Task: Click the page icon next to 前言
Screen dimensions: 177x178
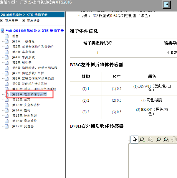Action: point(7,36)
